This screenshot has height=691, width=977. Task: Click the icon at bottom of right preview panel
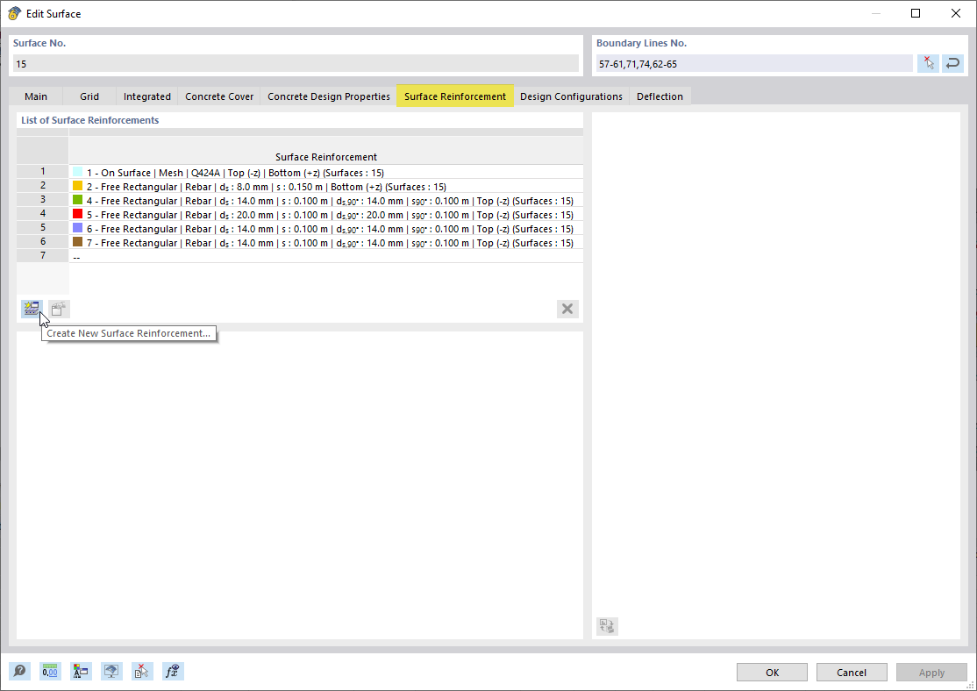pyautogui.click(x=607, y=626)
